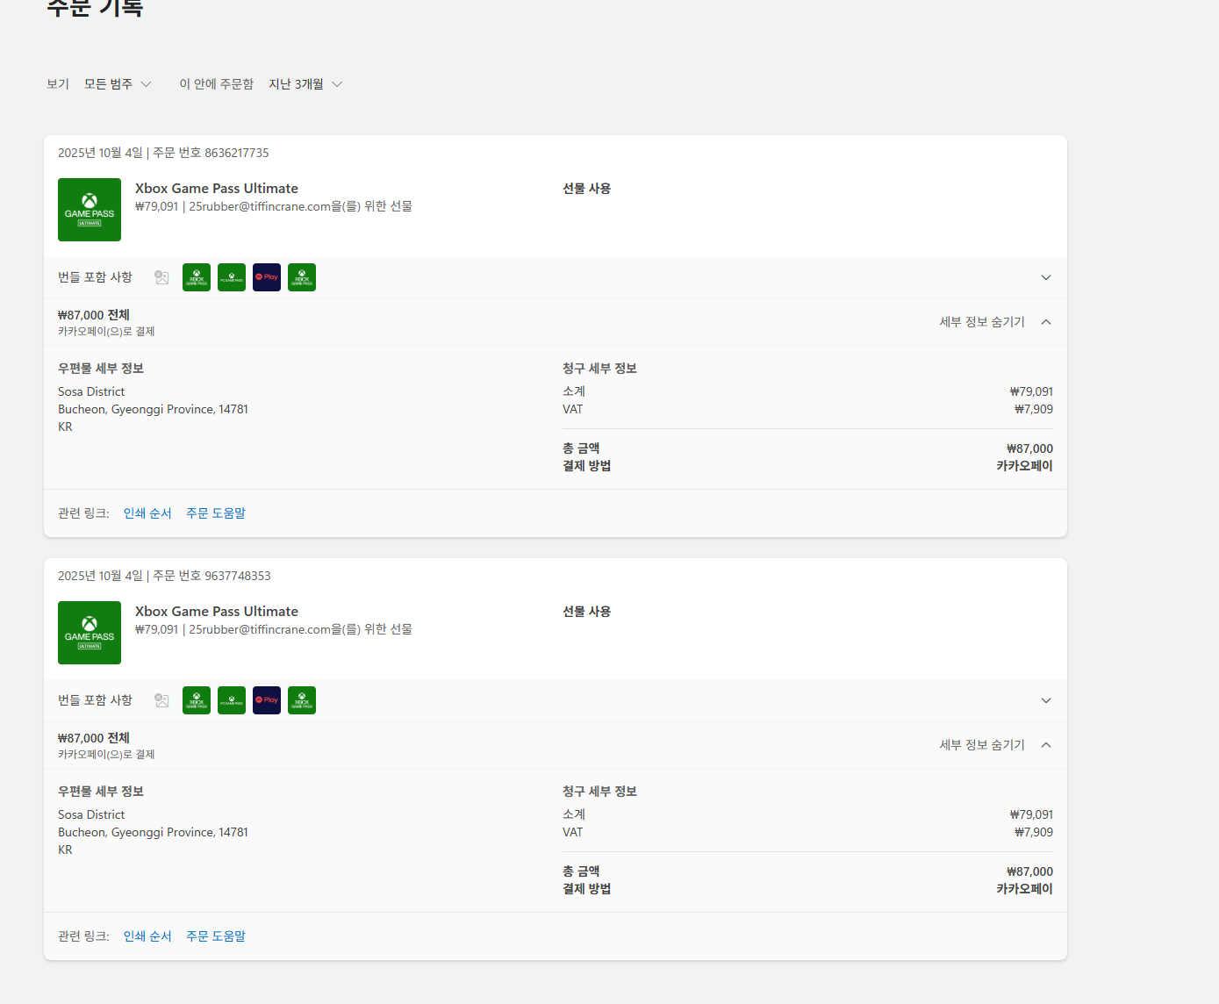The width and height of the screenshot is (1219, 1004).
Task: Click the Bucheon, Gyeonggi Province line in order 9637748353
Action: tap(153, 833)
